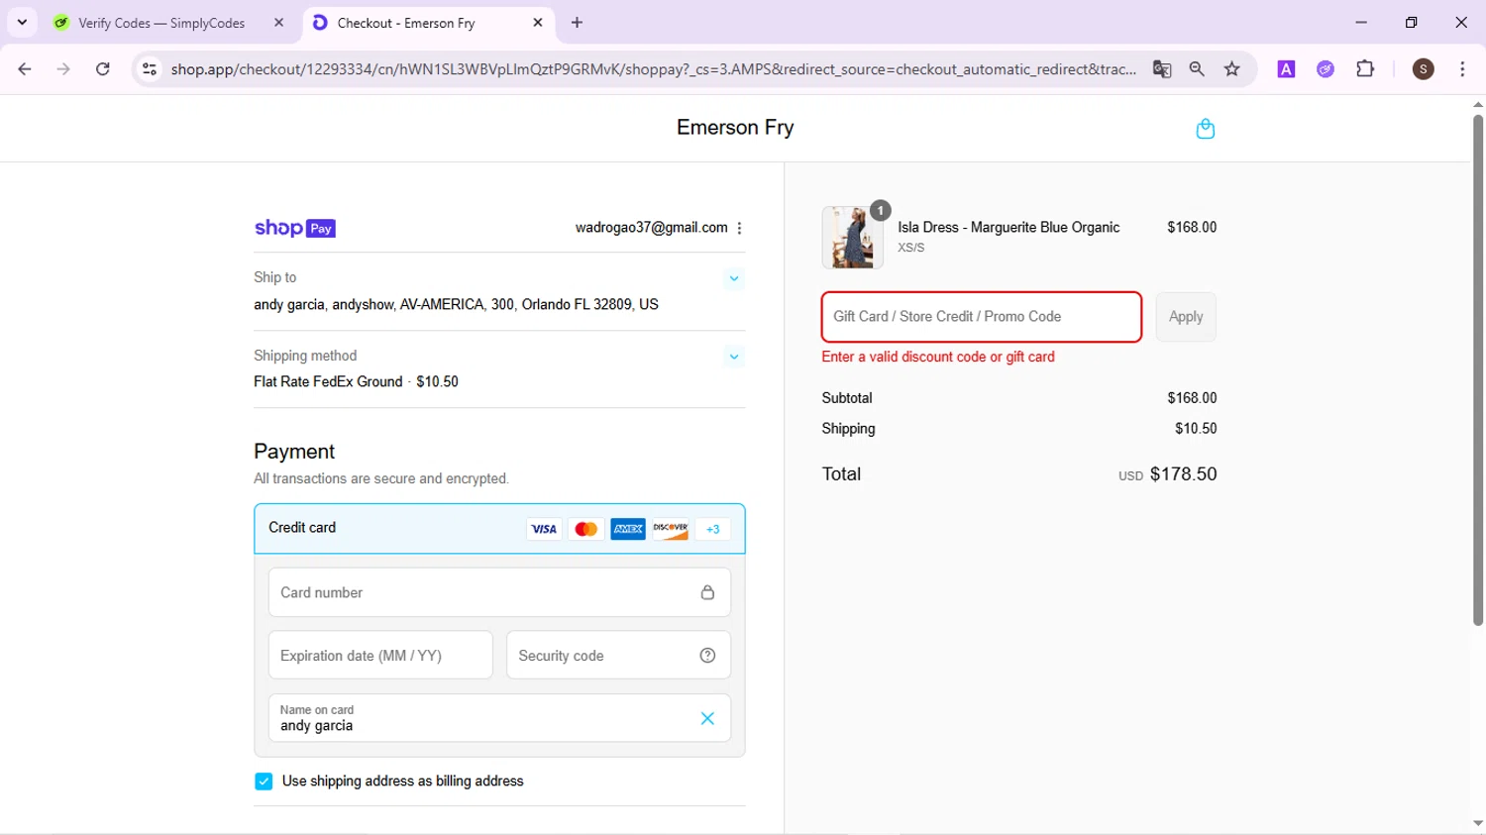Screen dimensions: 1486x835
Task: Click the Shipping $10.50 value in summary
Action: pyautogui.click(x=1196, y=429)
